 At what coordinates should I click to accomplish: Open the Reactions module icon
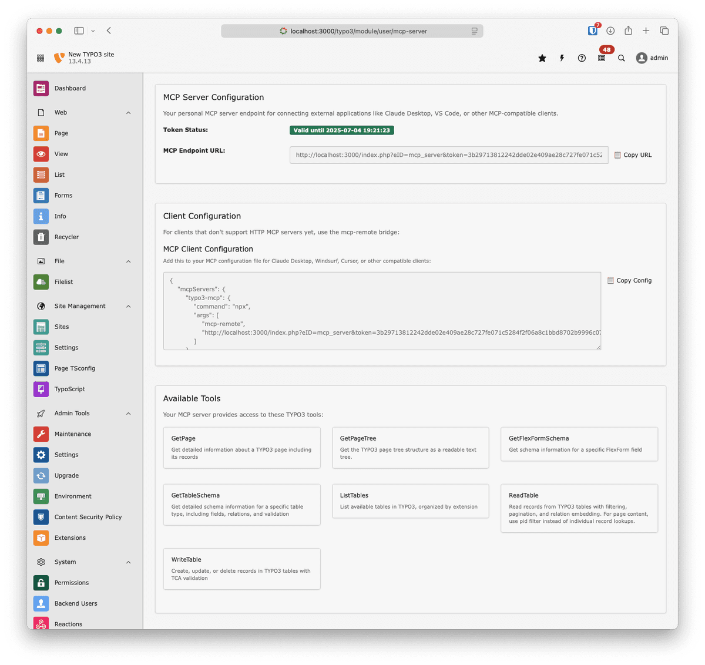coord(41,624)
